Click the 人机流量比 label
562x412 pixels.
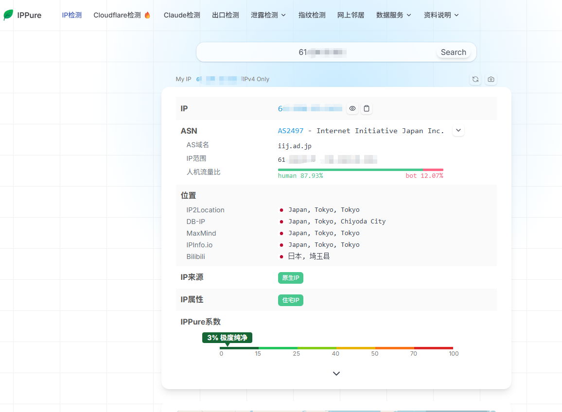tap(203, 172)
